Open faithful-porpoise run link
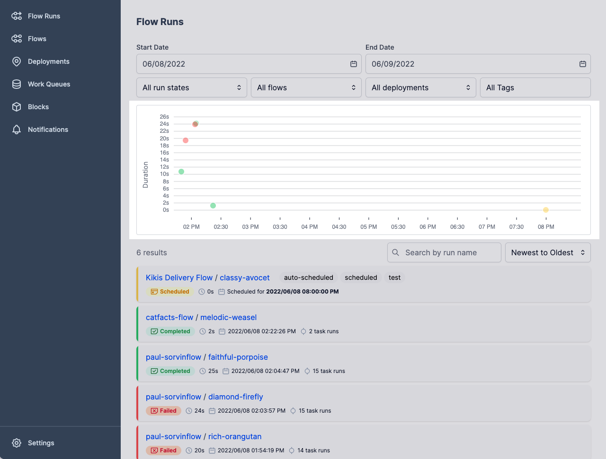 [238, 357]
